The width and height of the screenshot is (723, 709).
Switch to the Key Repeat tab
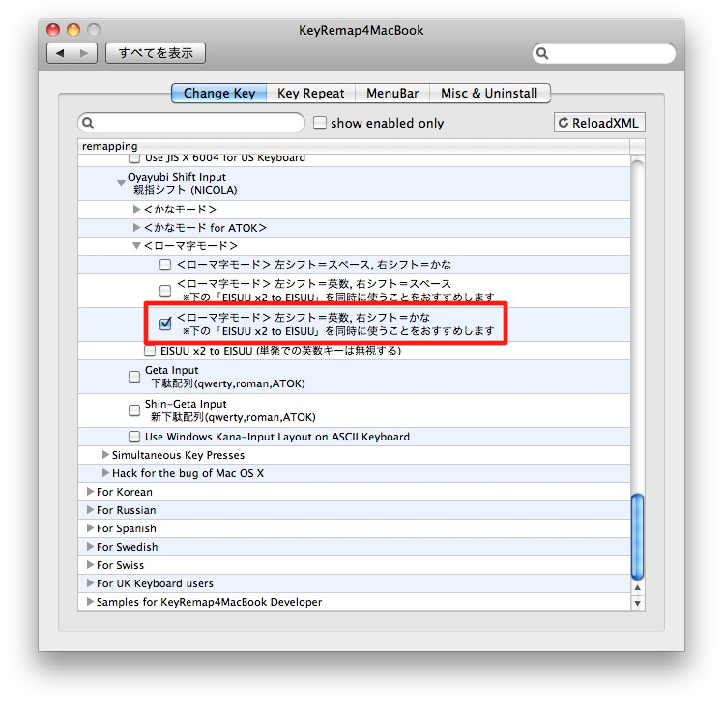tap(310, 94)
